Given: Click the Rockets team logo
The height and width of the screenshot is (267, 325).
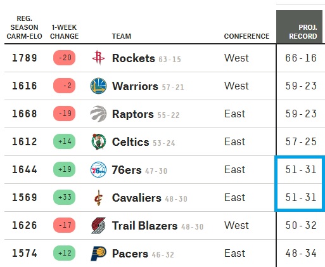Looking at the screenshot, I should click(98, 58).
